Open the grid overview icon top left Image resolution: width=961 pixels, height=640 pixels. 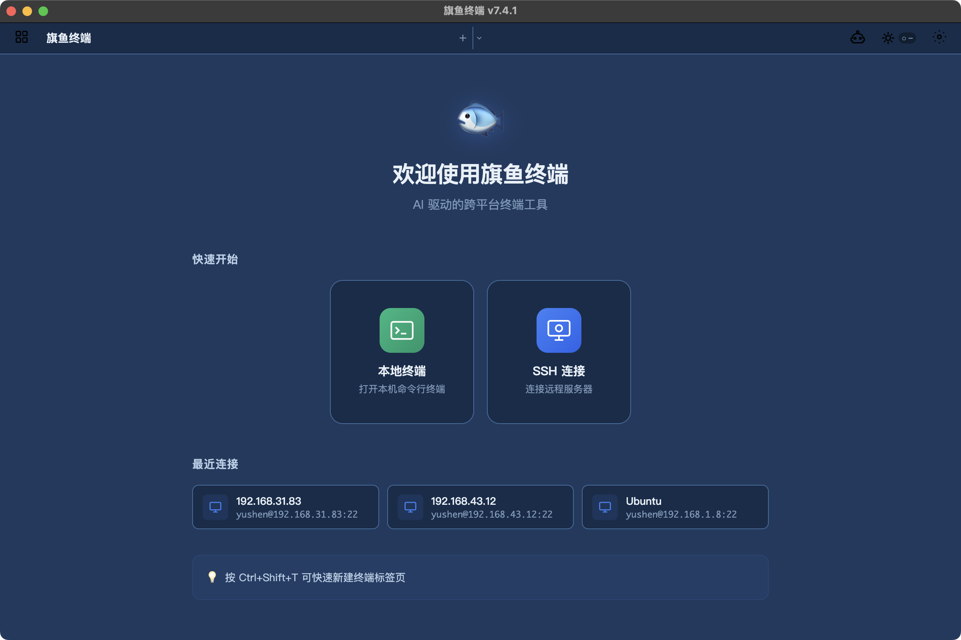(x=21, y=37)
